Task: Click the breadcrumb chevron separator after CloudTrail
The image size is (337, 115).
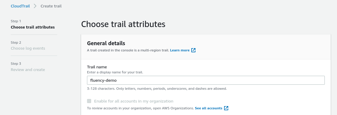Action: [x=35, y=6]
